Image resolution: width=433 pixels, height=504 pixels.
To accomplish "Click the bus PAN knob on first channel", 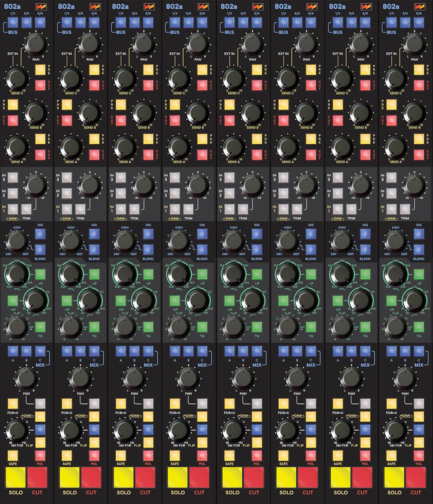I will pyautogui.click(x=36, y=44).
